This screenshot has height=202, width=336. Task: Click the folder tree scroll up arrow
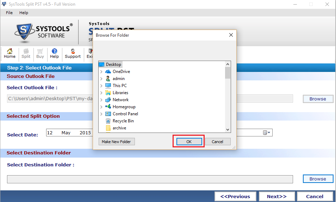coord(228,64)
